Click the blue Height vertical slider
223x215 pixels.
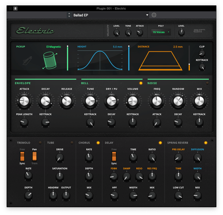(129, 58)
